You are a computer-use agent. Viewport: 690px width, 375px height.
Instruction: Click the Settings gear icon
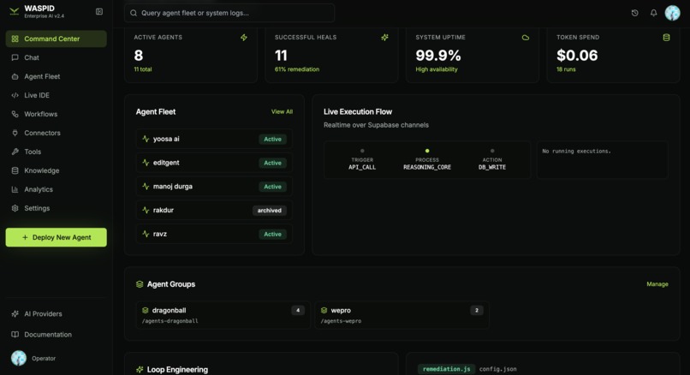pos(15,208)
